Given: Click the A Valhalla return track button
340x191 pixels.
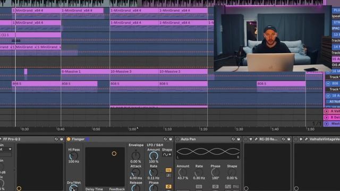Looking at the screenshot, I should coord(326,111).
